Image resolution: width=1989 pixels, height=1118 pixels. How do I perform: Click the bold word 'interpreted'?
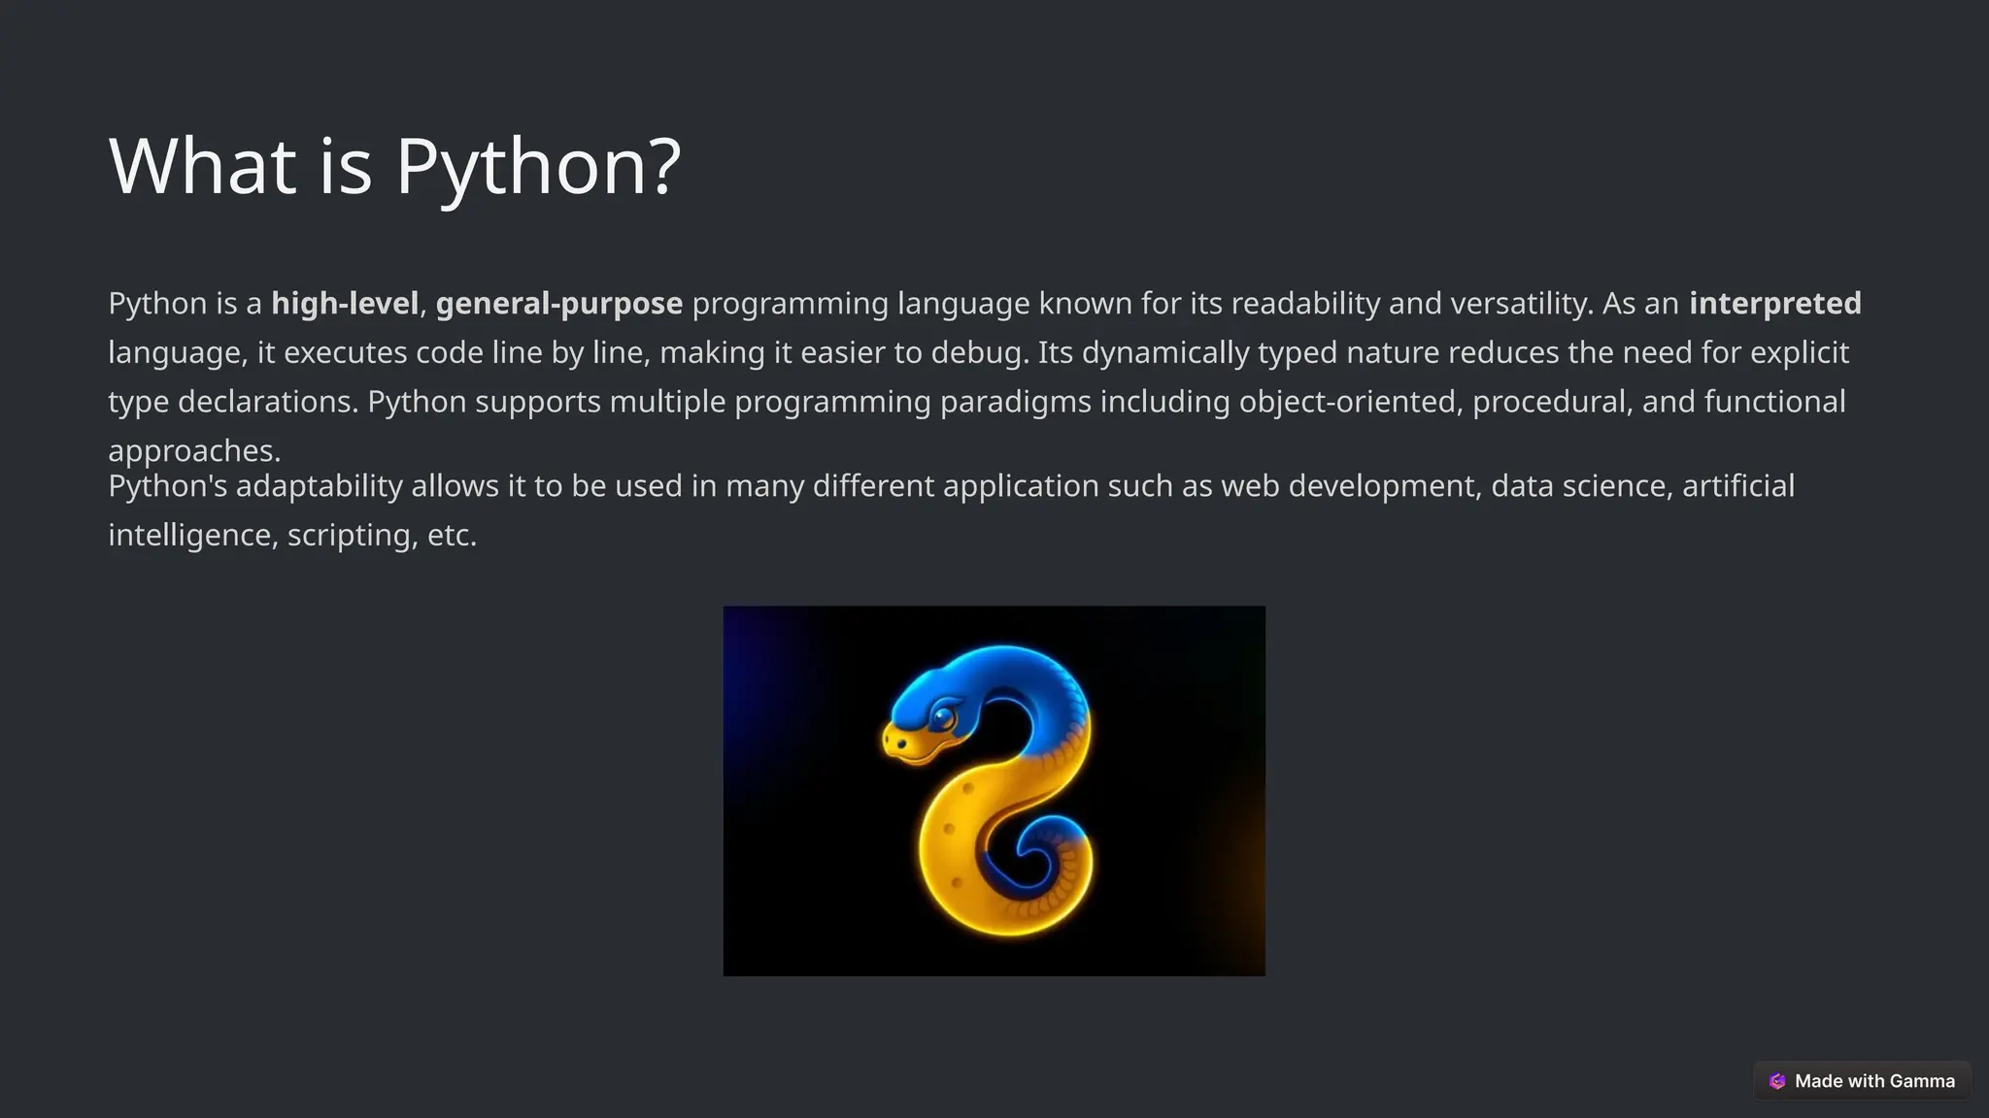coord(1774,304)
